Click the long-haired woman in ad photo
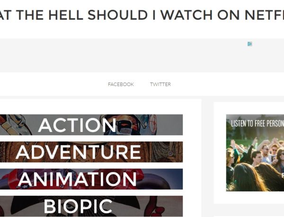The width and height of the screenshot is (284, 217). [x=248, y=178]
